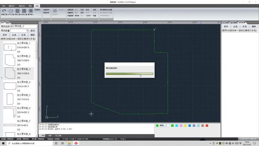Open the Windows Start menu
The width and height of the screenshot is (259, 146).
3,143
